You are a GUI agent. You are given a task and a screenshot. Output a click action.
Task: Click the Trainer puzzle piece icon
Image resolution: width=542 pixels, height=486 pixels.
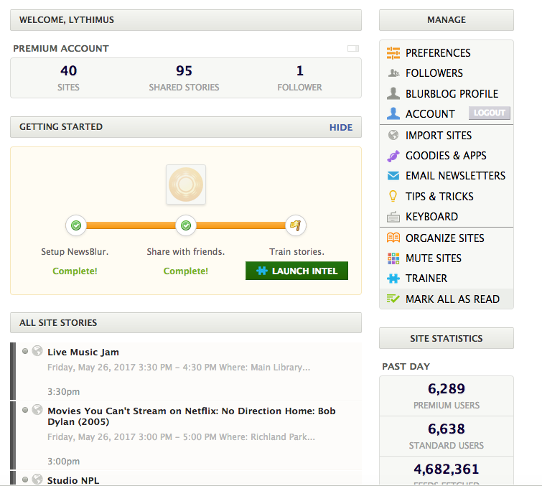[393, 279]
